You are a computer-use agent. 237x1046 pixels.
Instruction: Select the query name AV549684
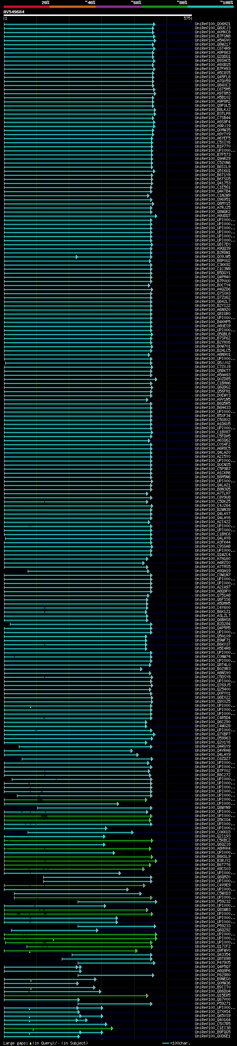pyautogui.click(x=14, y=12)
